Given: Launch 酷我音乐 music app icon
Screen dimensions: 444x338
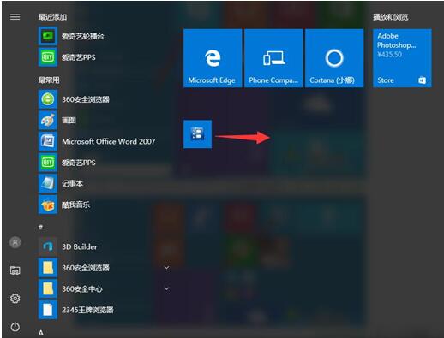Looking at the screenshot, I should (48, 205).
